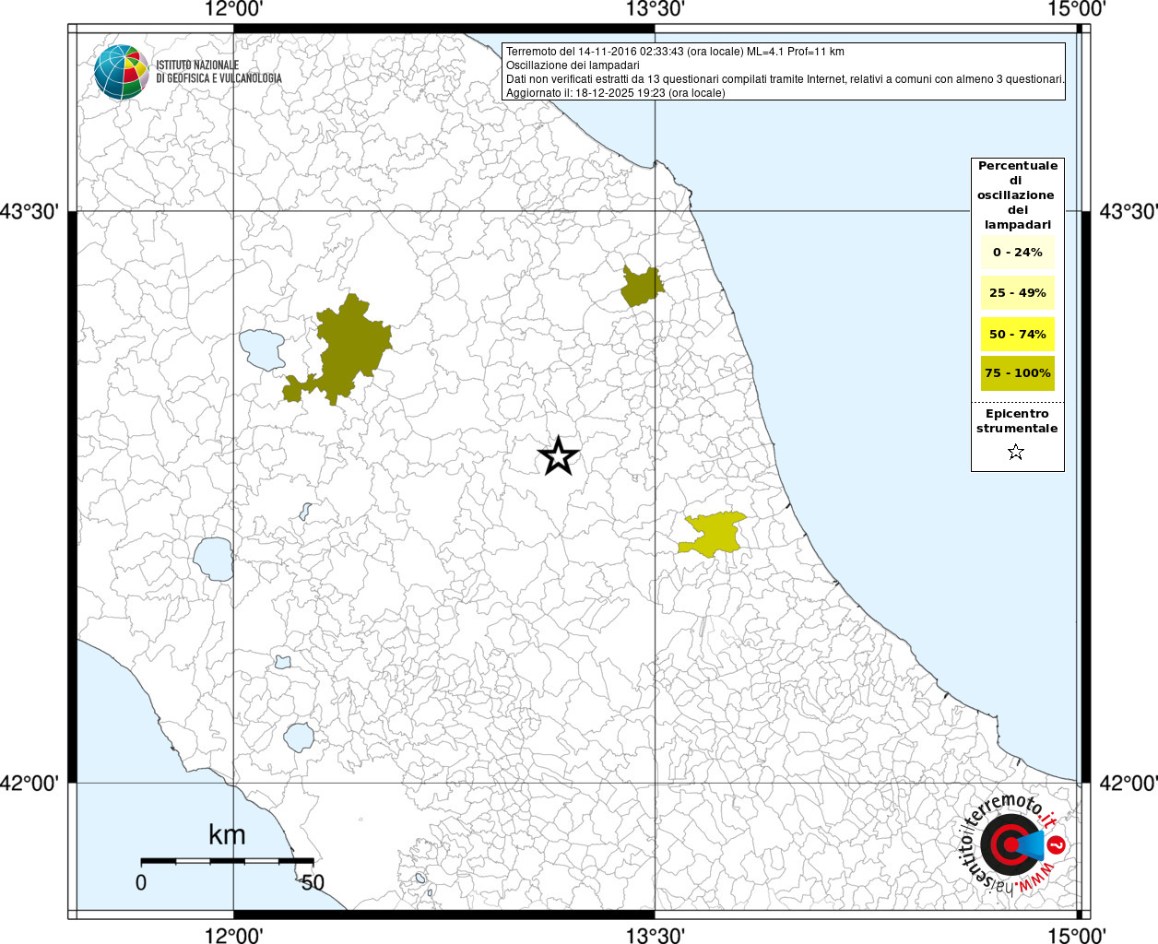Click the bottom 12°00' longitude label
The image size is (1158, 944).
click(234, 935)
